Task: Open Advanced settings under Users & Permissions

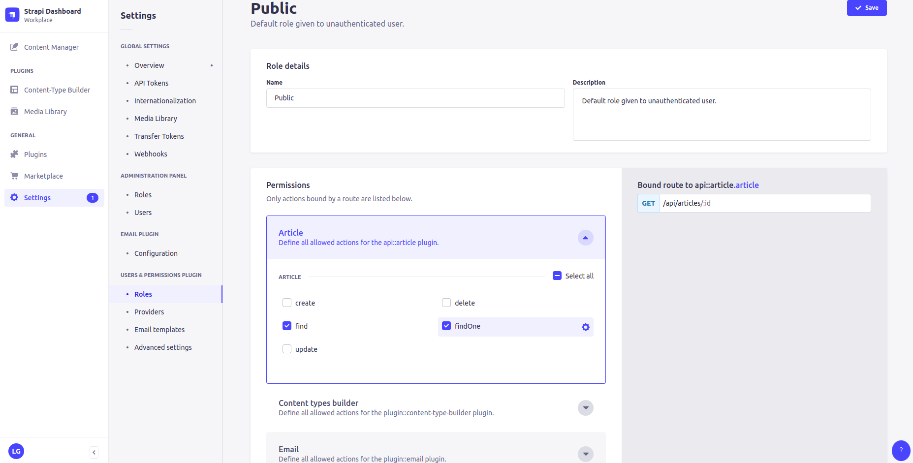Action: (163, 347)
